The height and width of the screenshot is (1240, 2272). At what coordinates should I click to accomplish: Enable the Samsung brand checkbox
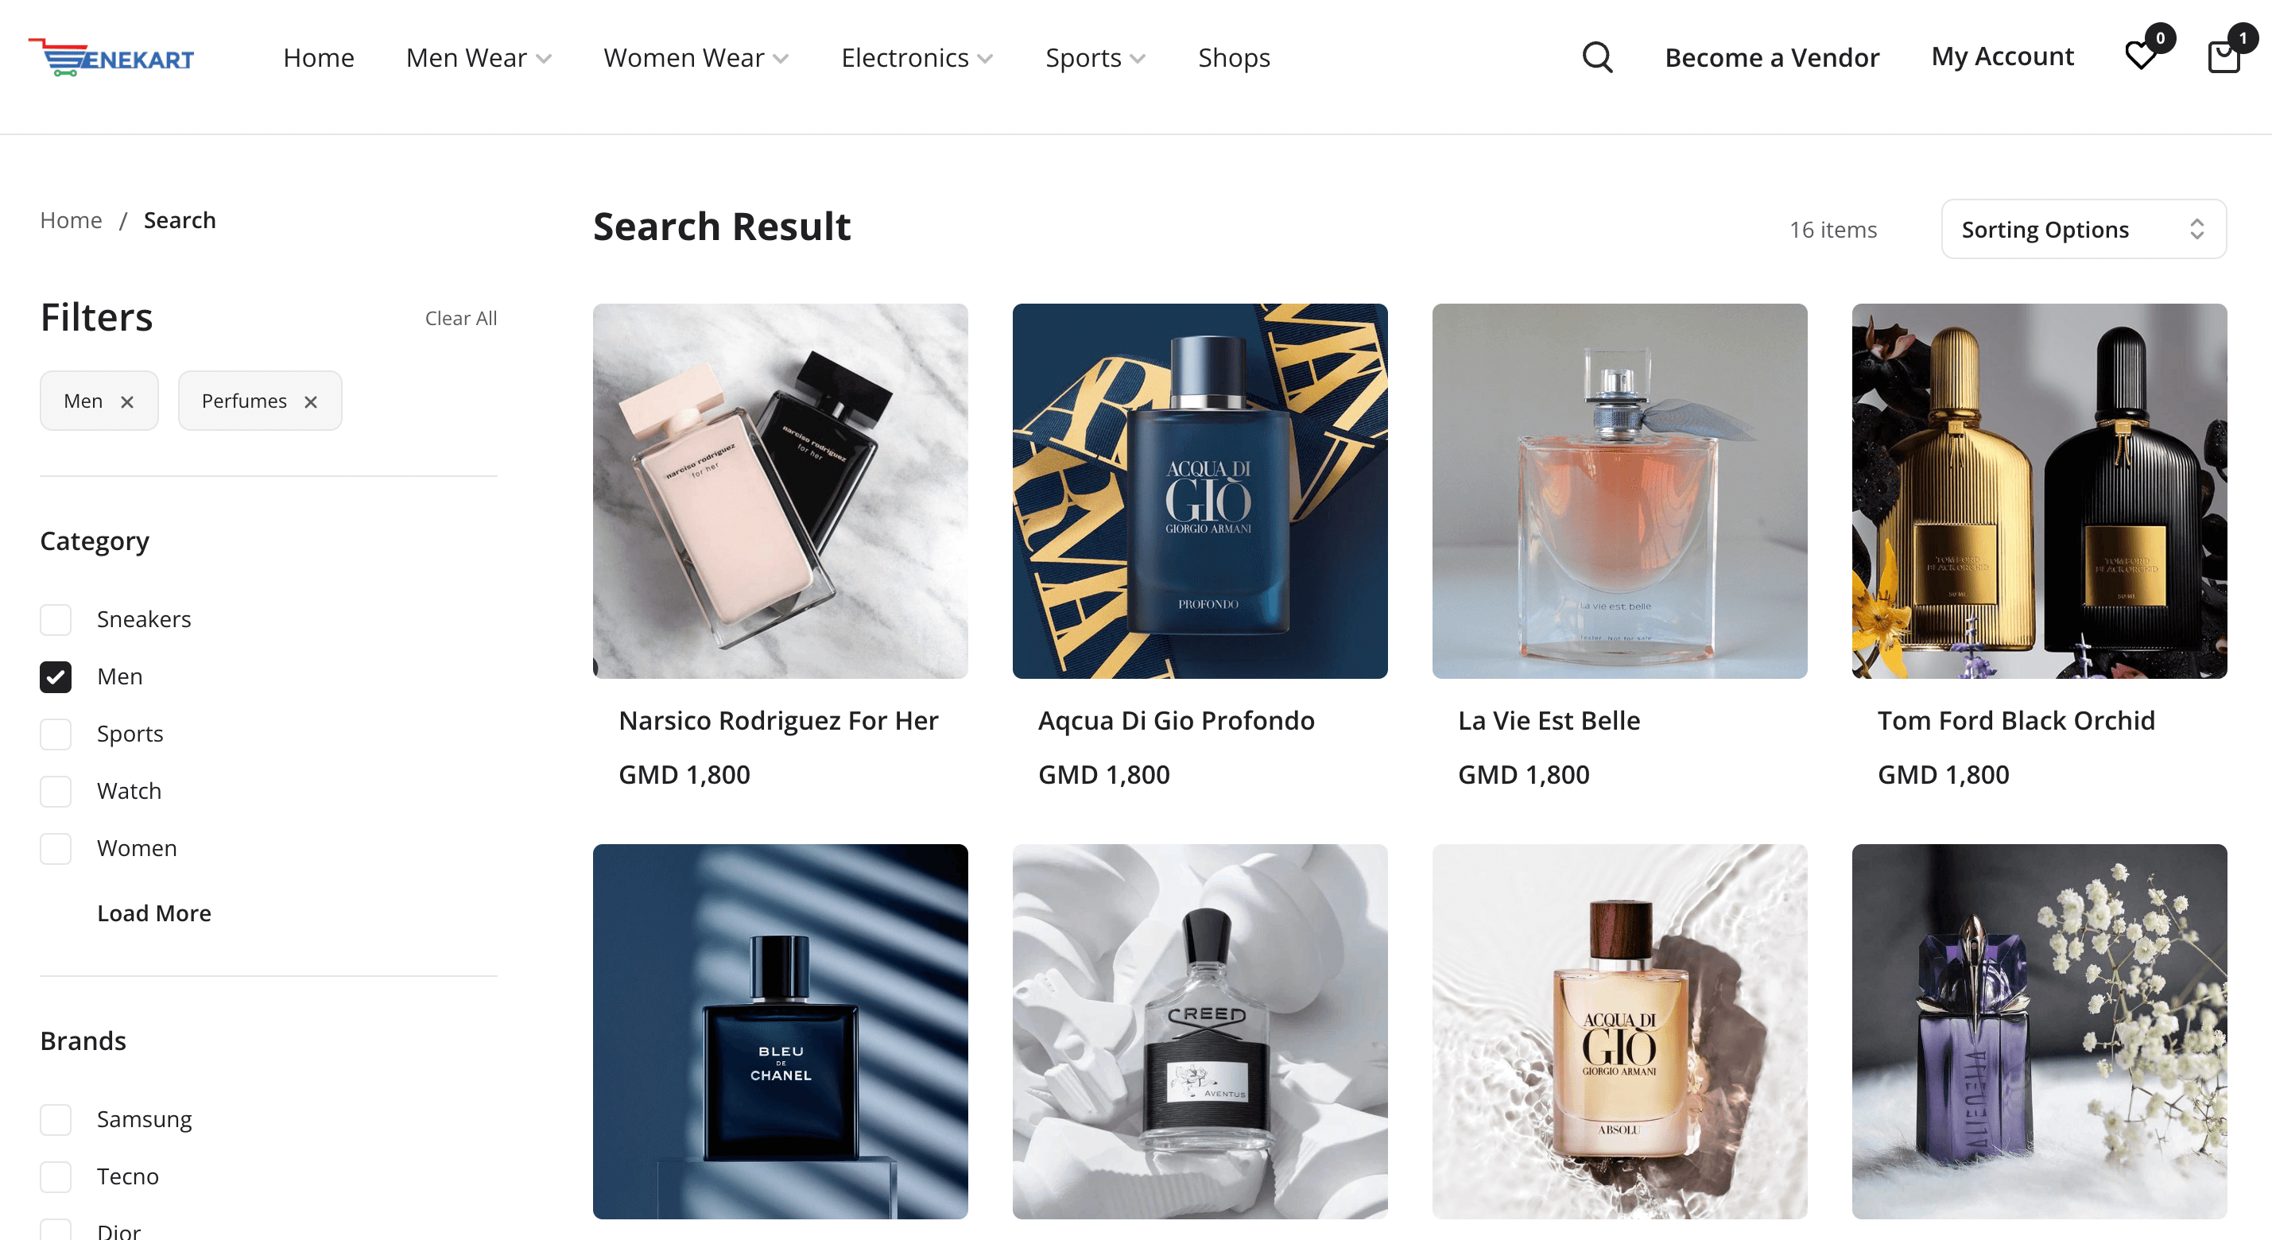click(x=56, y=1119)
